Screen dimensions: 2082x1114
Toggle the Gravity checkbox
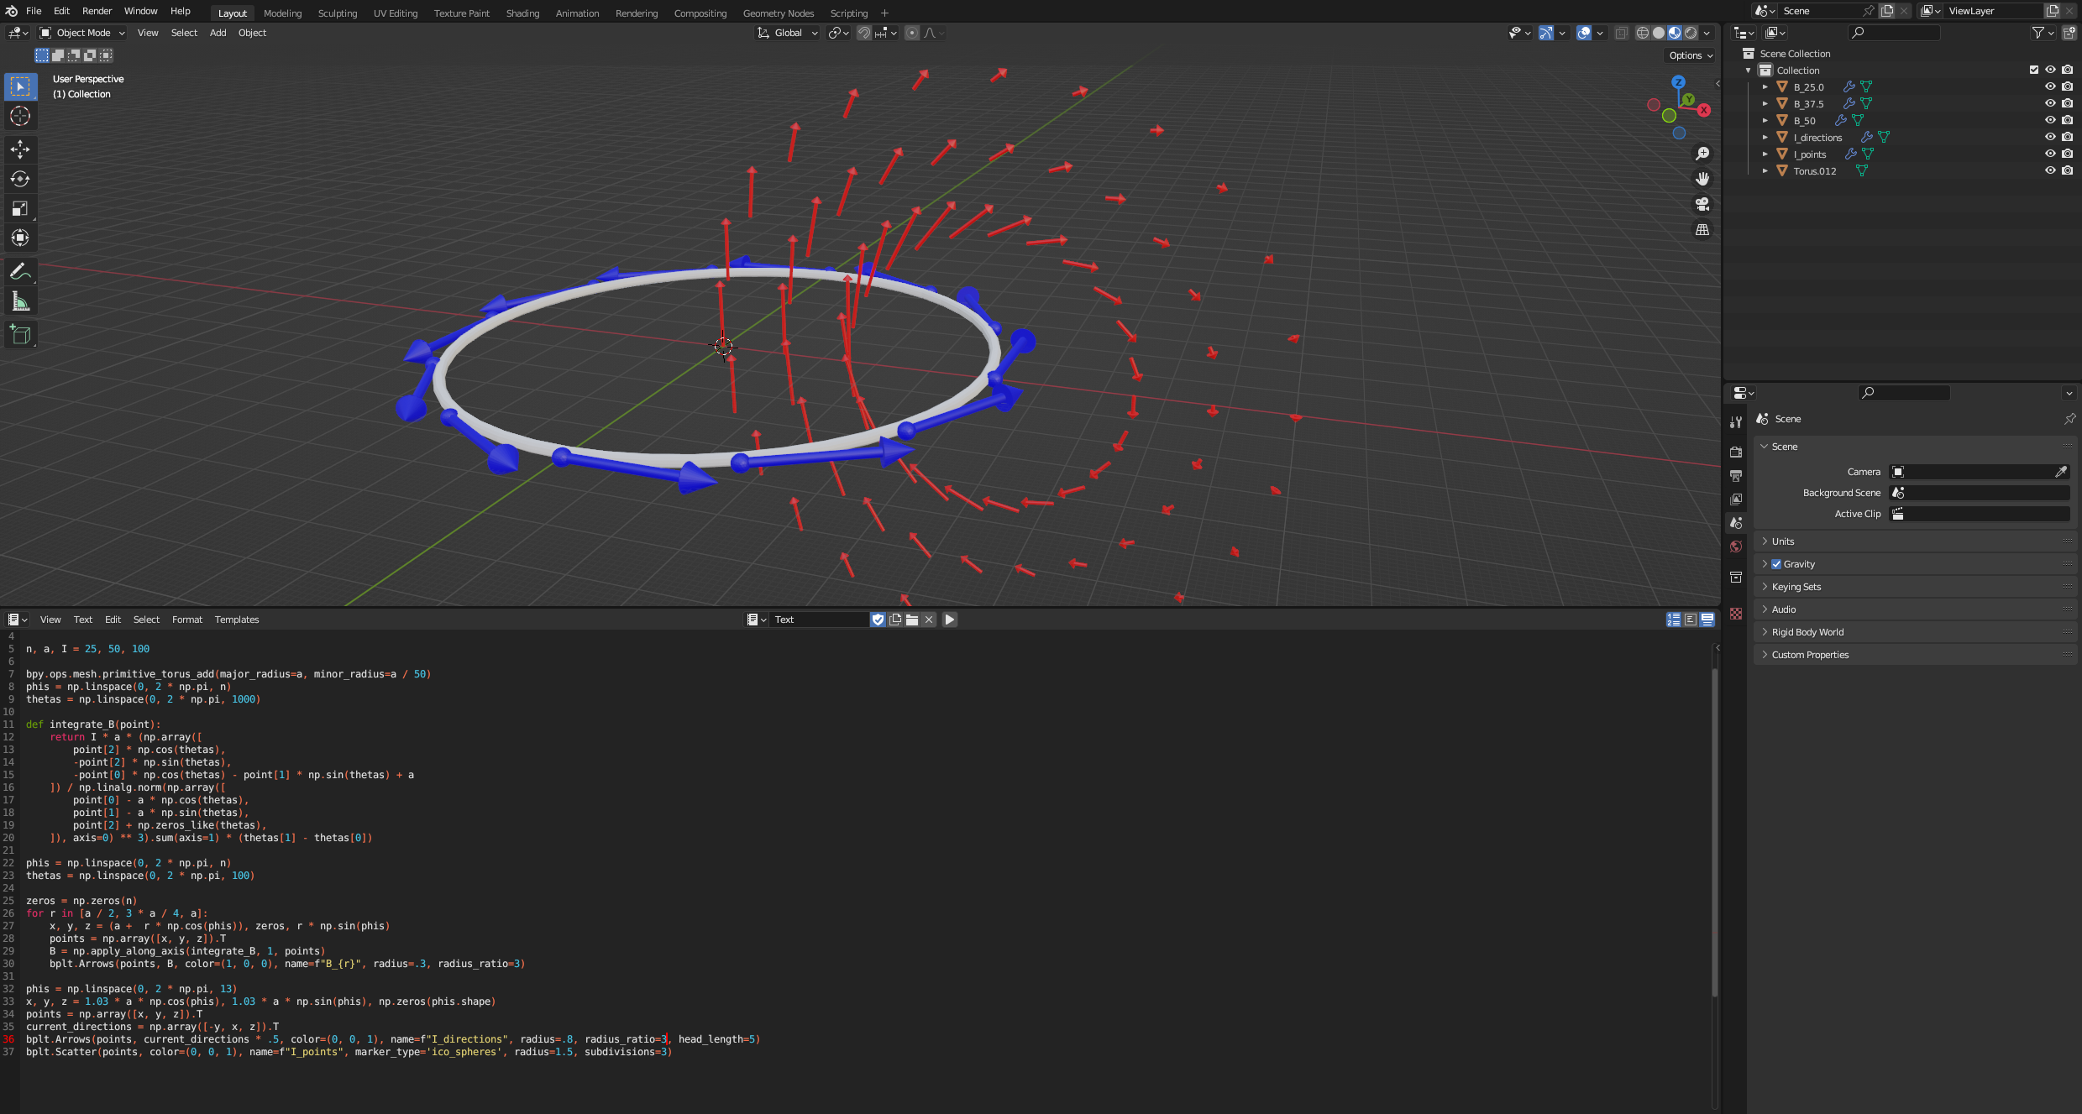1776,564
